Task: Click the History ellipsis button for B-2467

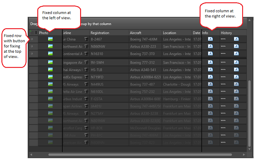Action: [223, 39]
